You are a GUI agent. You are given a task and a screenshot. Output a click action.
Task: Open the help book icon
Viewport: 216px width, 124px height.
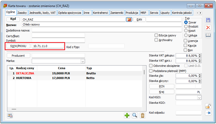click(208, 35)
